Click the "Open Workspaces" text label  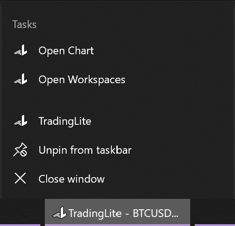[82, 80]
